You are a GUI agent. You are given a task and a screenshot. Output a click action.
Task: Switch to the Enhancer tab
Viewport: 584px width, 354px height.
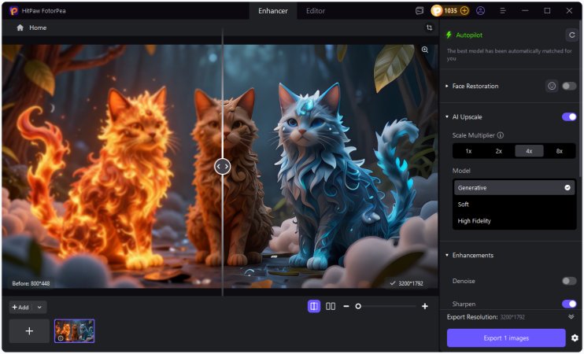(x=273, y=11)
